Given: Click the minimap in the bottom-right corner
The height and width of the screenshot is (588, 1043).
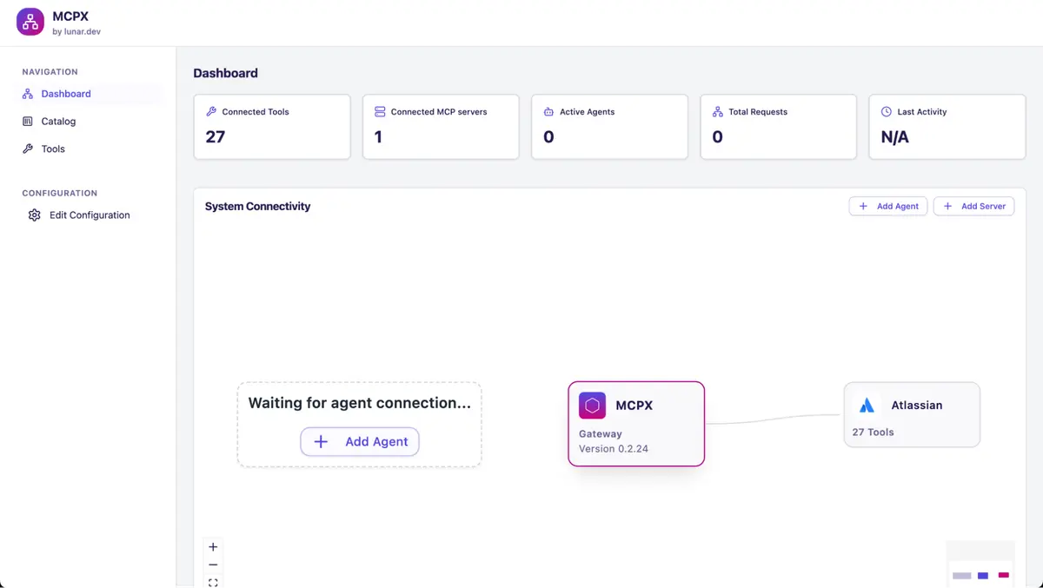Looking at the screenshot, I should [x=980, y=565].
